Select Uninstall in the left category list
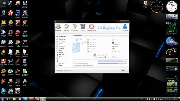The height and width of the screenshot is (101, 180). coord(59,50)
